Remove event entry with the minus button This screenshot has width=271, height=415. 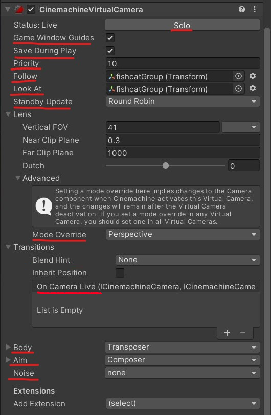click(243, 333)
